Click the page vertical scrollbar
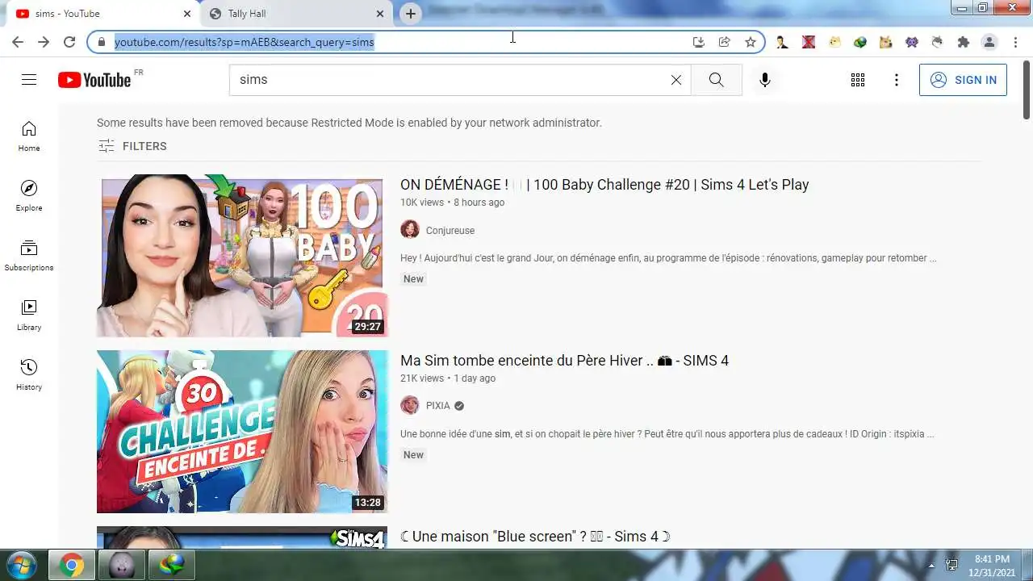 1027,89
